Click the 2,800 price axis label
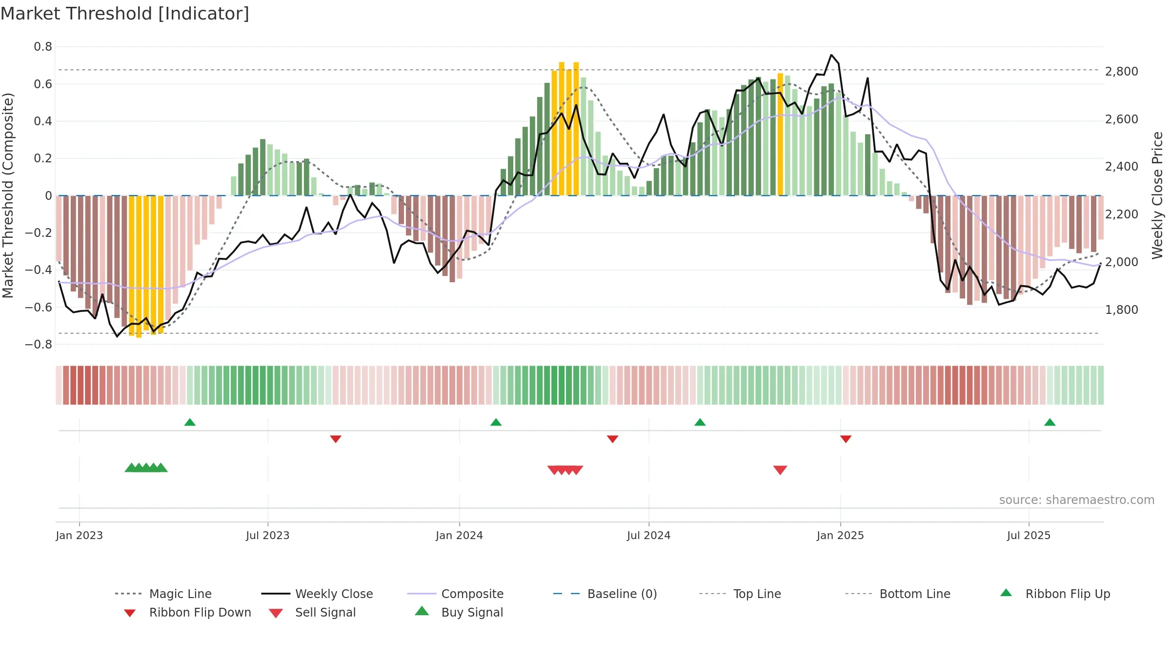Screen dimensions: 1171x658 coord(1122,72)
